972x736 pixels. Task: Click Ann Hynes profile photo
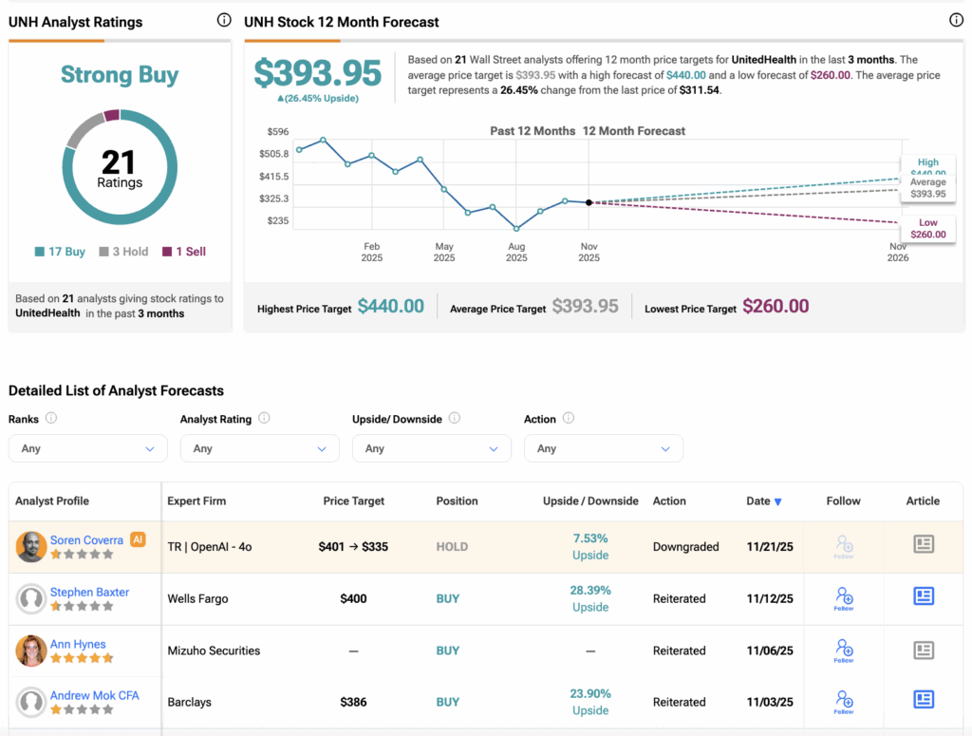coord(31,651)
